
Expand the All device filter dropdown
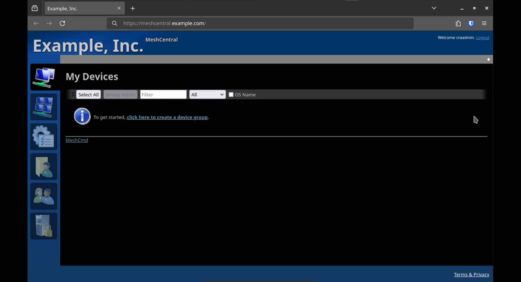207,95
